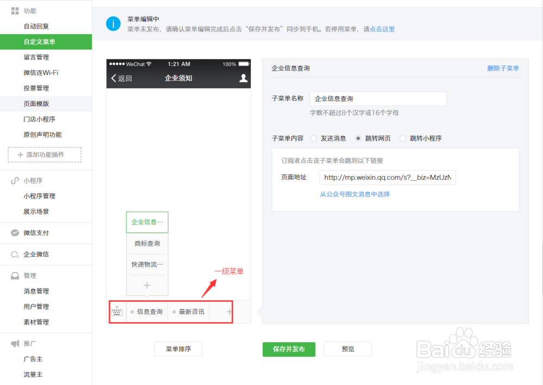Image resolution: width=543 pixels, height=385 pixels.
Task: Click the 推广 megaphone icon in sidebar
Action: click(15, 343)
